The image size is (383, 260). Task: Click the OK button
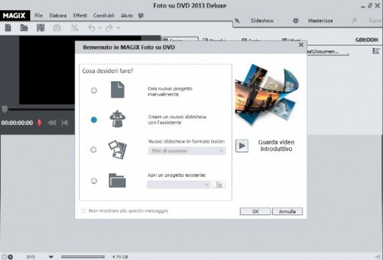255,211
